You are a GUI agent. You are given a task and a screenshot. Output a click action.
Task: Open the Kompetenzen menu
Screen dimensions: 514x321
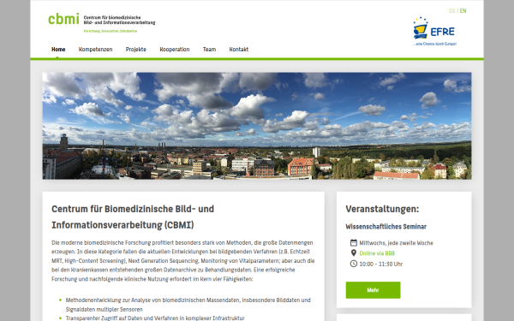pos(95,50)
